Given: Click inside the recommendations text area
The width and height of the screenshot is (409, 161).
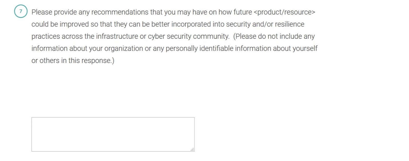Looking at the screenshot, I should [113, 134].
